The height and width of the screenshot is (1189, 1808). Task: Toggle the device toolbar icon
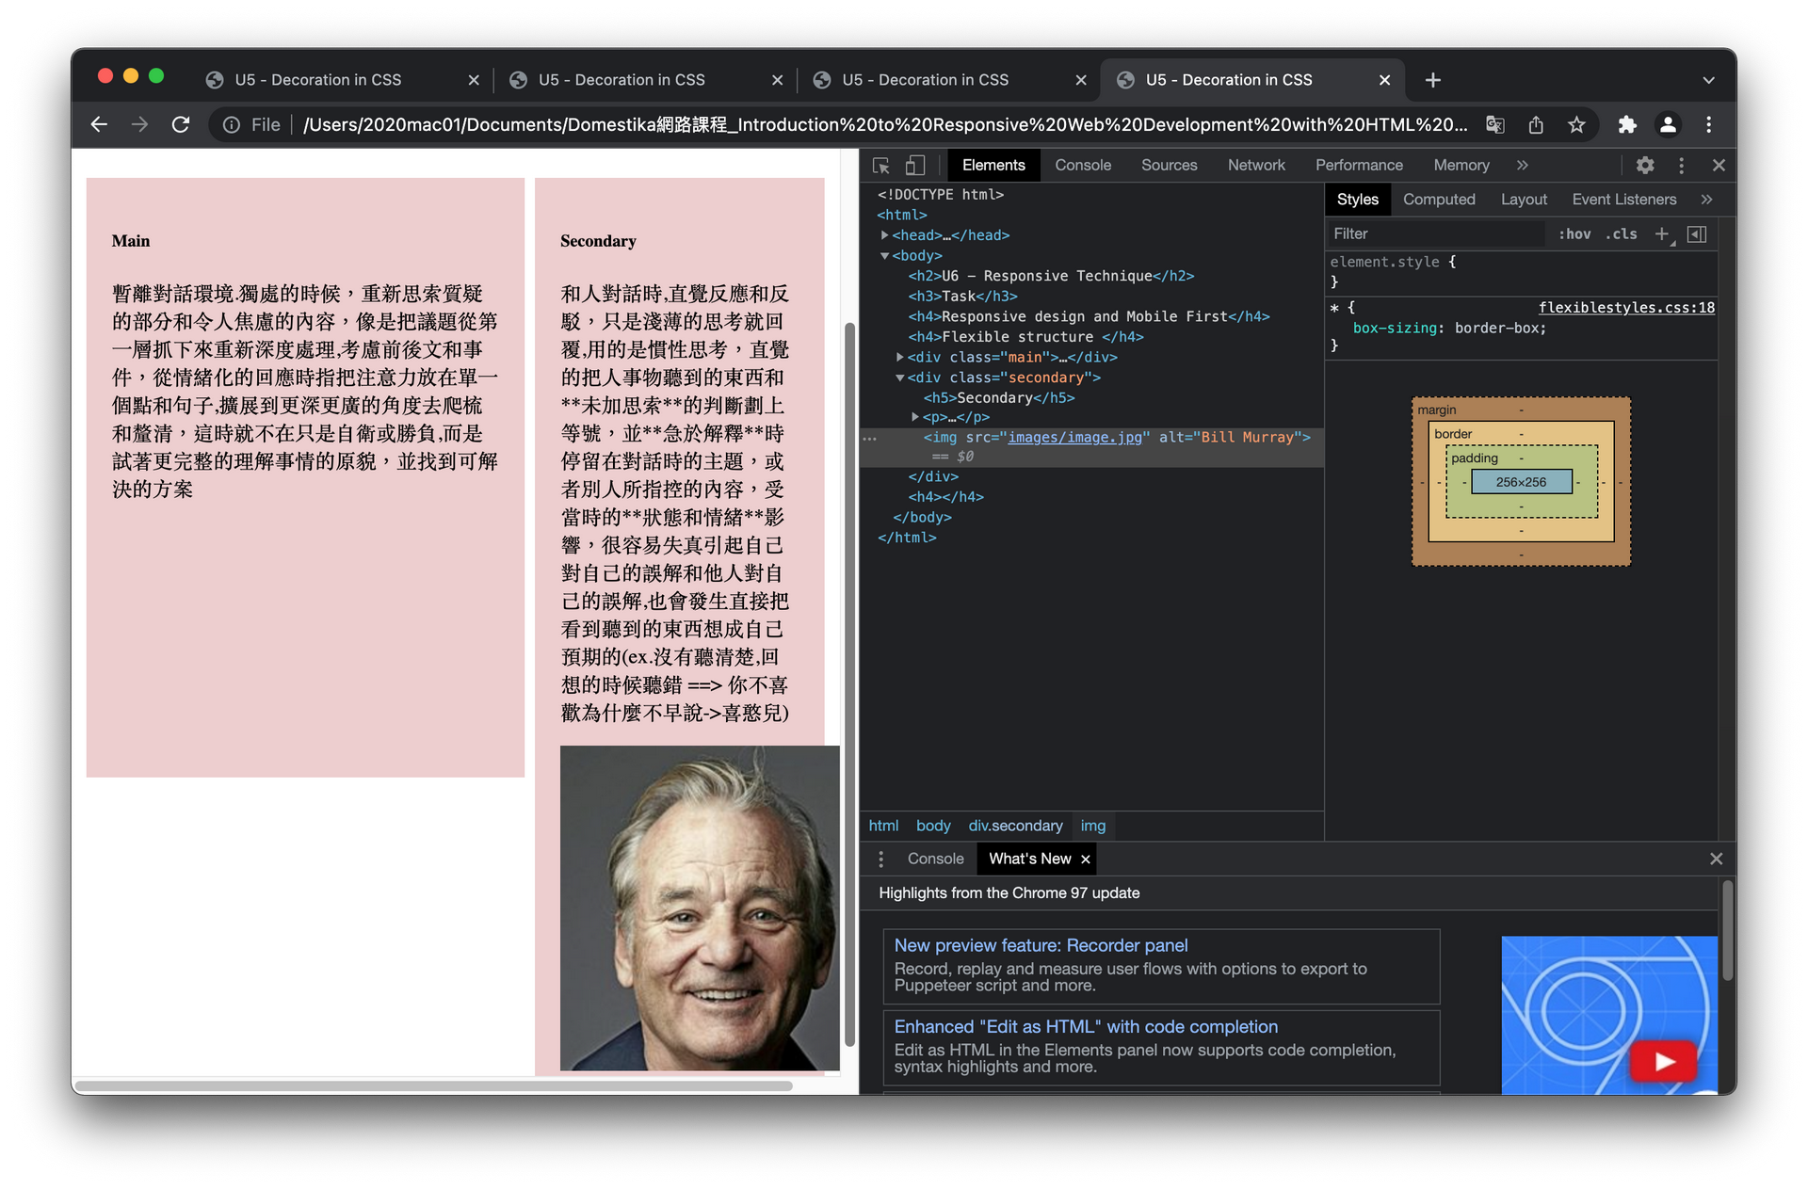click(914, 166)
